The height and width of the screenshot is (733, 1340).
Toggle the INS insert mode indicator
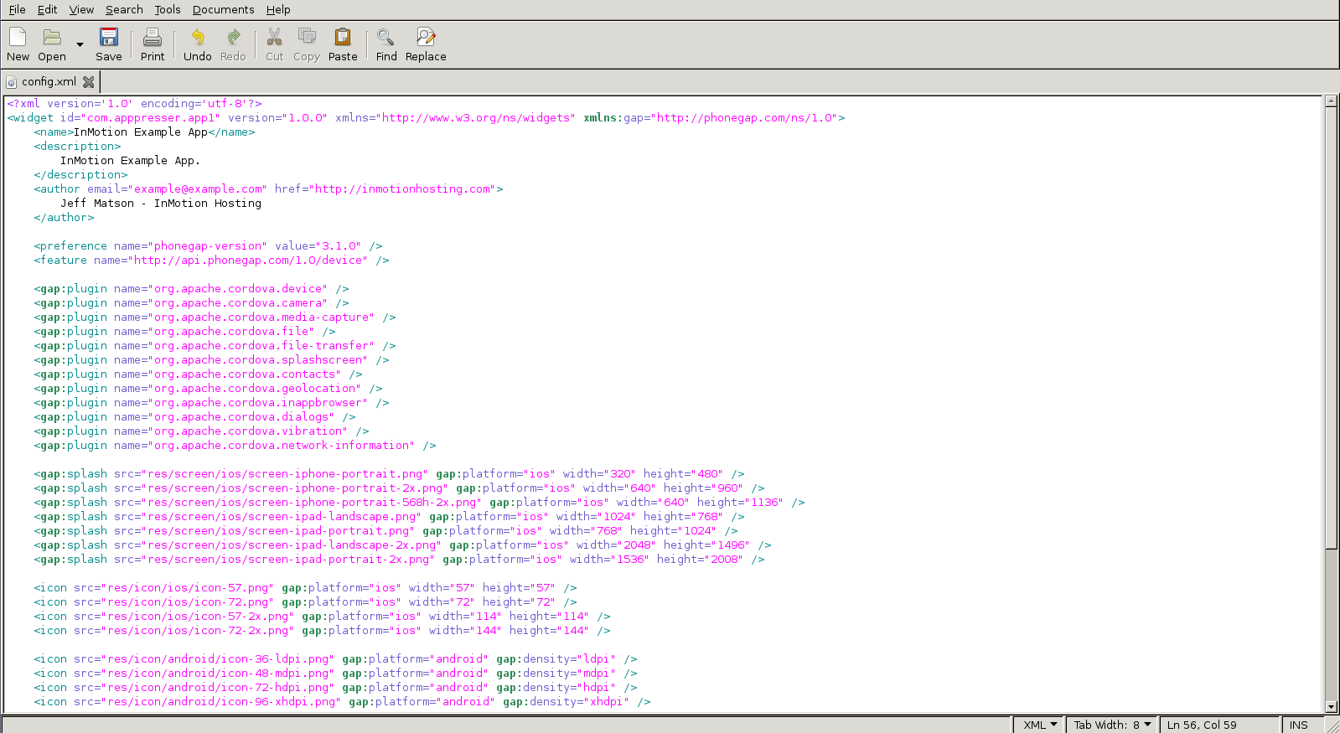1298,725
